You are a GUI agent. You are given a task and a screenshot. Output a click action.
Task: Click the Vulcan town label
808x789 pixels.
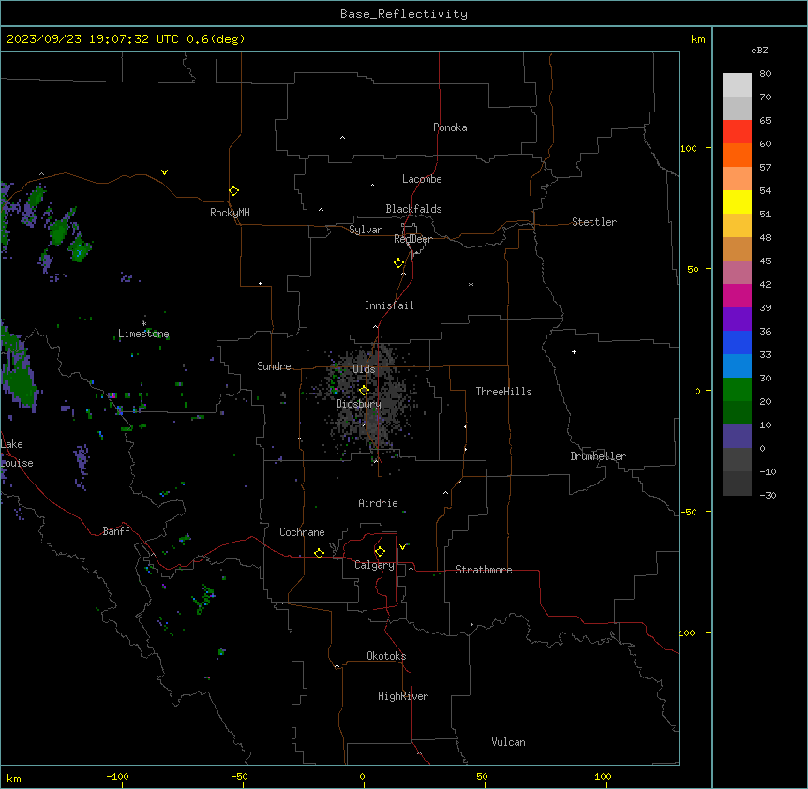508,742
